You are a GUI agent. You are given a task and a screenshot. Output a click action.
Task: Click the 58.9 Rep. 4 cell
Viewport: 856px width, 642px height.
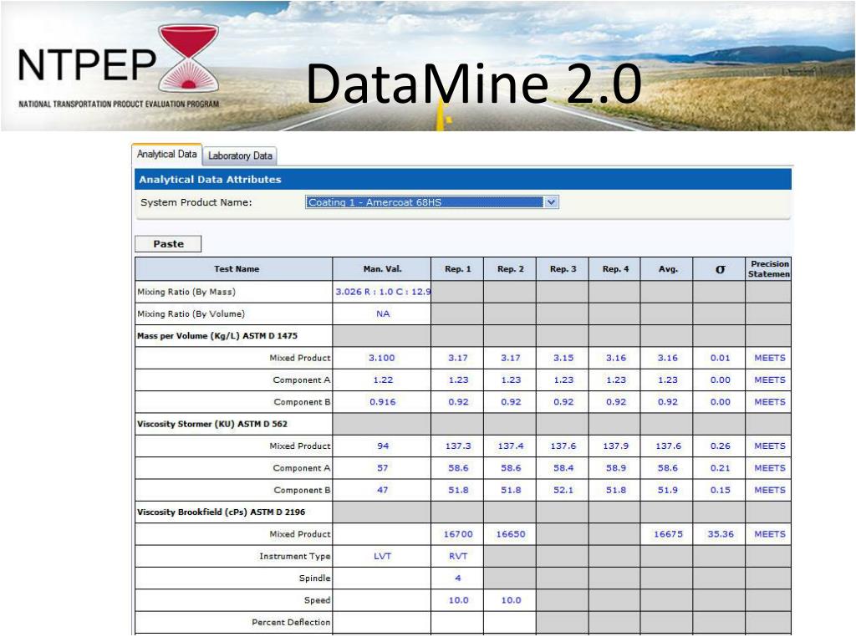[615, 468]
